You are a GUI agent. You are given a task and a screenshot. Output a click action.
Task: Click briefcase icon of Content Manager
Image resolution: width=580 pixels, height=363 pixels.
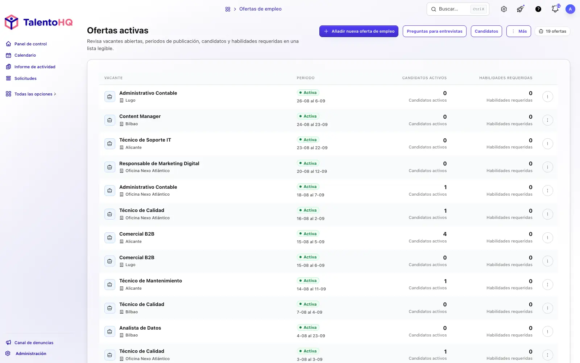[x=110, y=120]
